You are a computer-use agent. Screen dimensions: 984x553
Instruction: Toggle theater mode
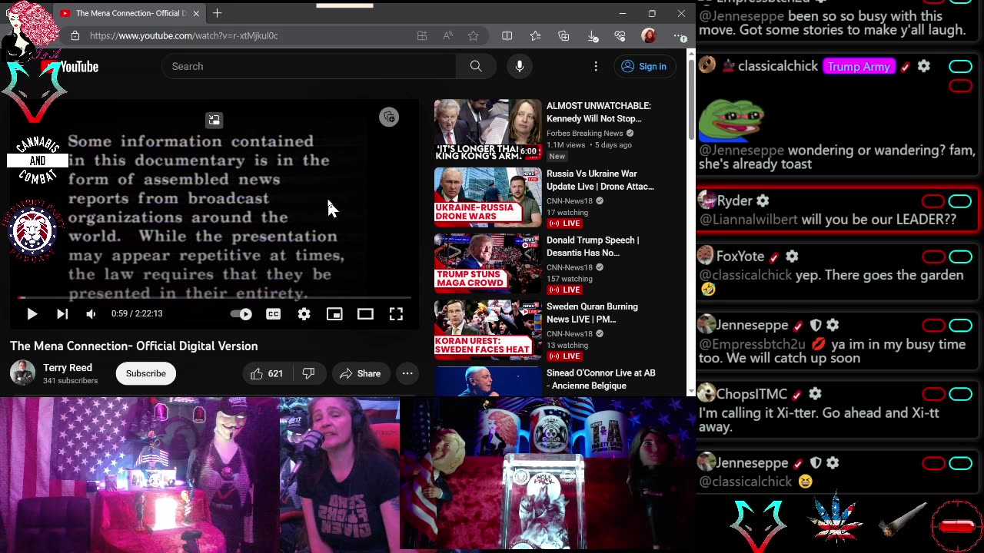[x=365, y=314]
